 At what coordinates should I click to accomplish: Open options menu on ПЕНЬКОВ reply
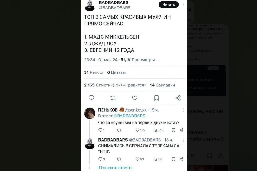click(183, 110)
